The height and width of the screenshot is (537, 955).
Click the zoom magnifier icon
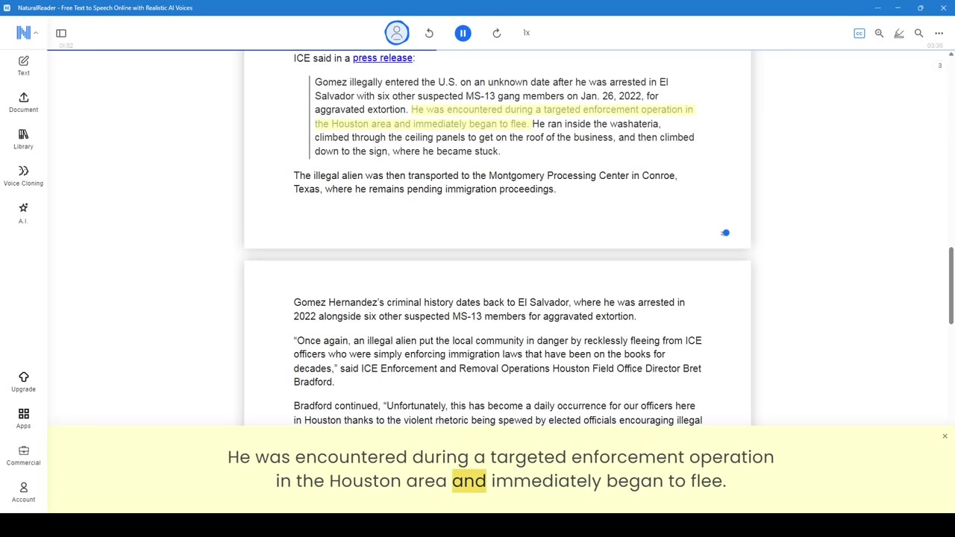point(879,33)
